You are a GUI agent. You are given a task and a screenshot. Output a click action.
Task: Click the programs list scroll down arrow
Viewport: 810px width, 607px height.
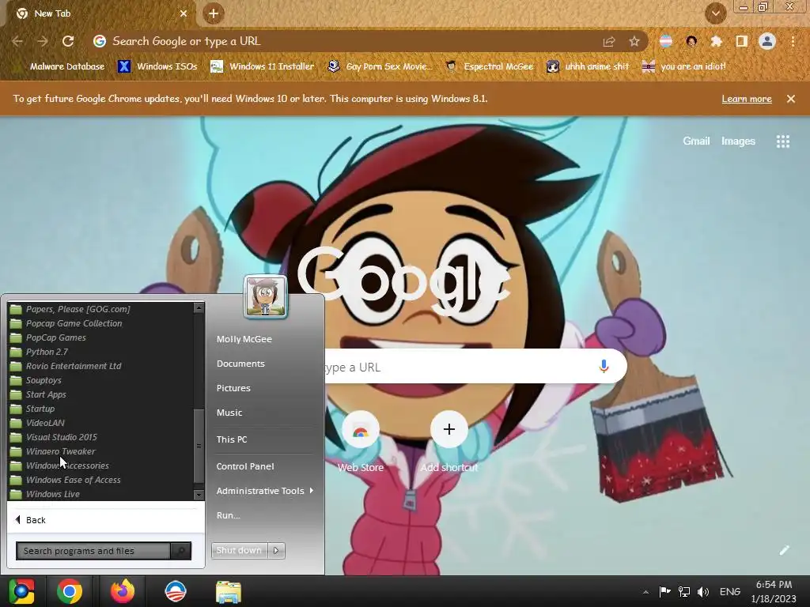(199, 495)
